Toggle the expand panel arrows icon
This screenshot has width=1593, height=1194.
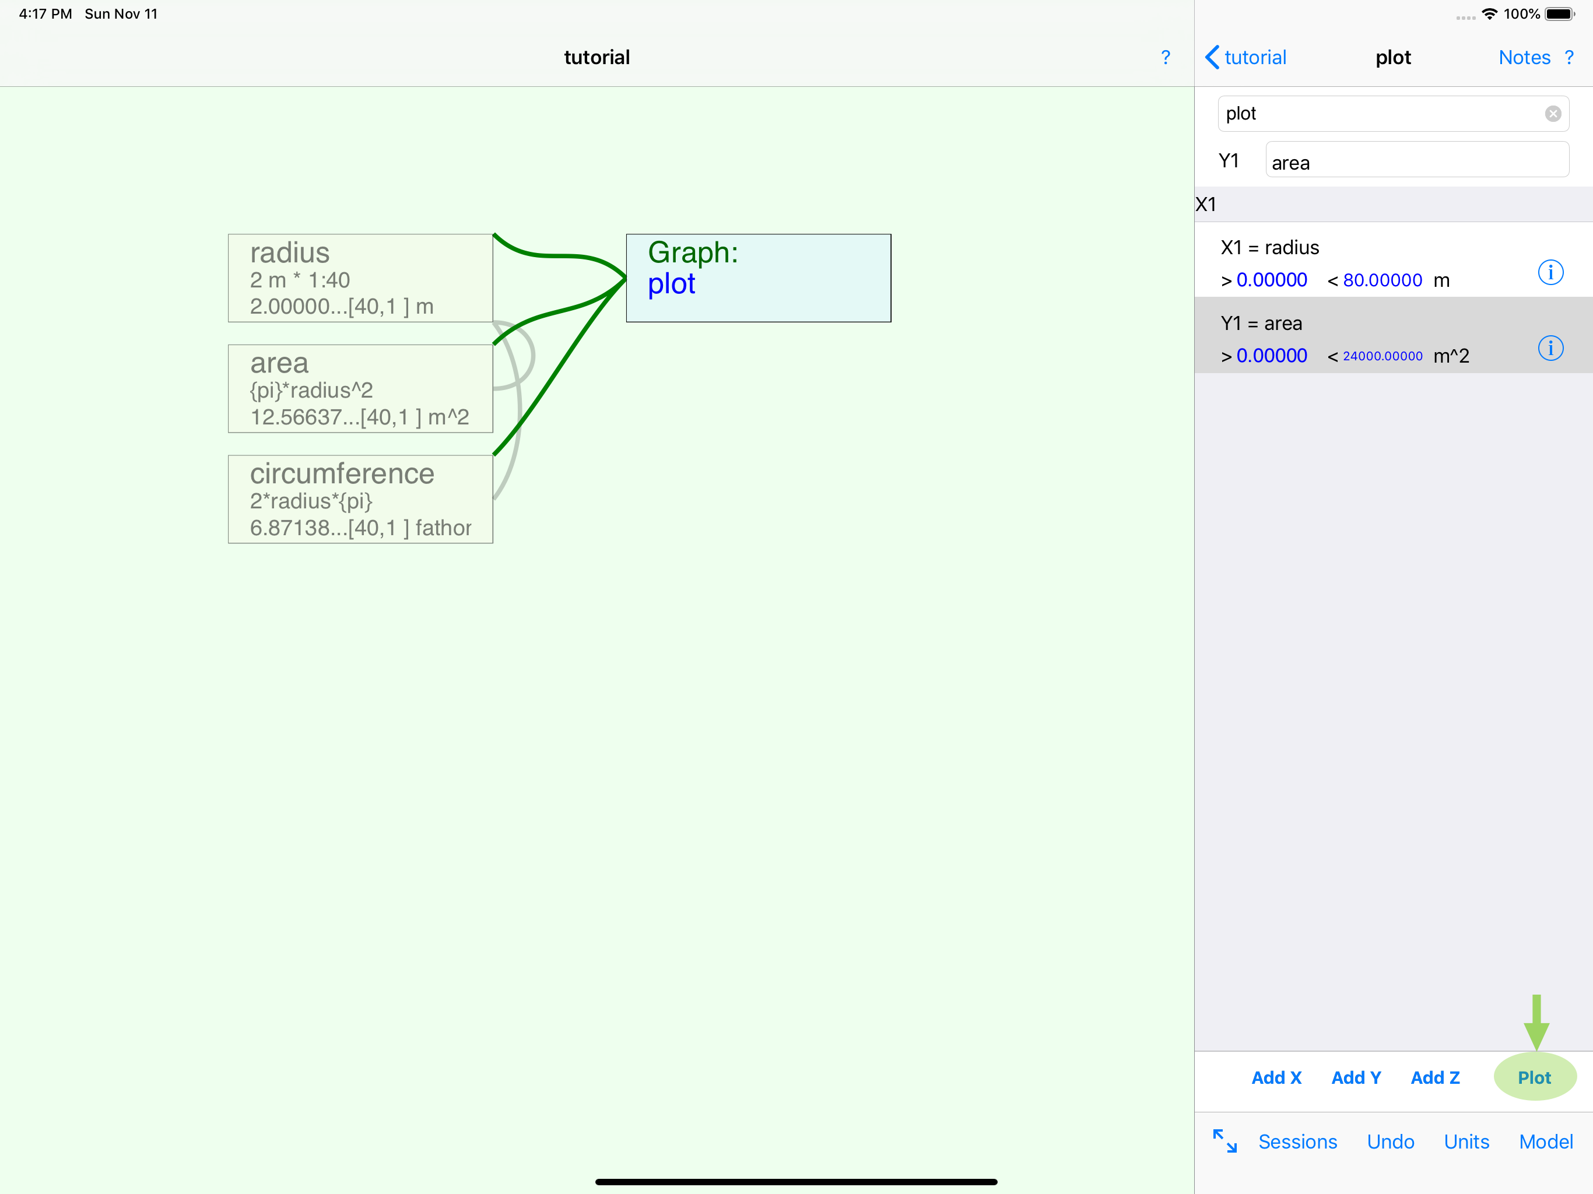(x=1224, y=1141)
